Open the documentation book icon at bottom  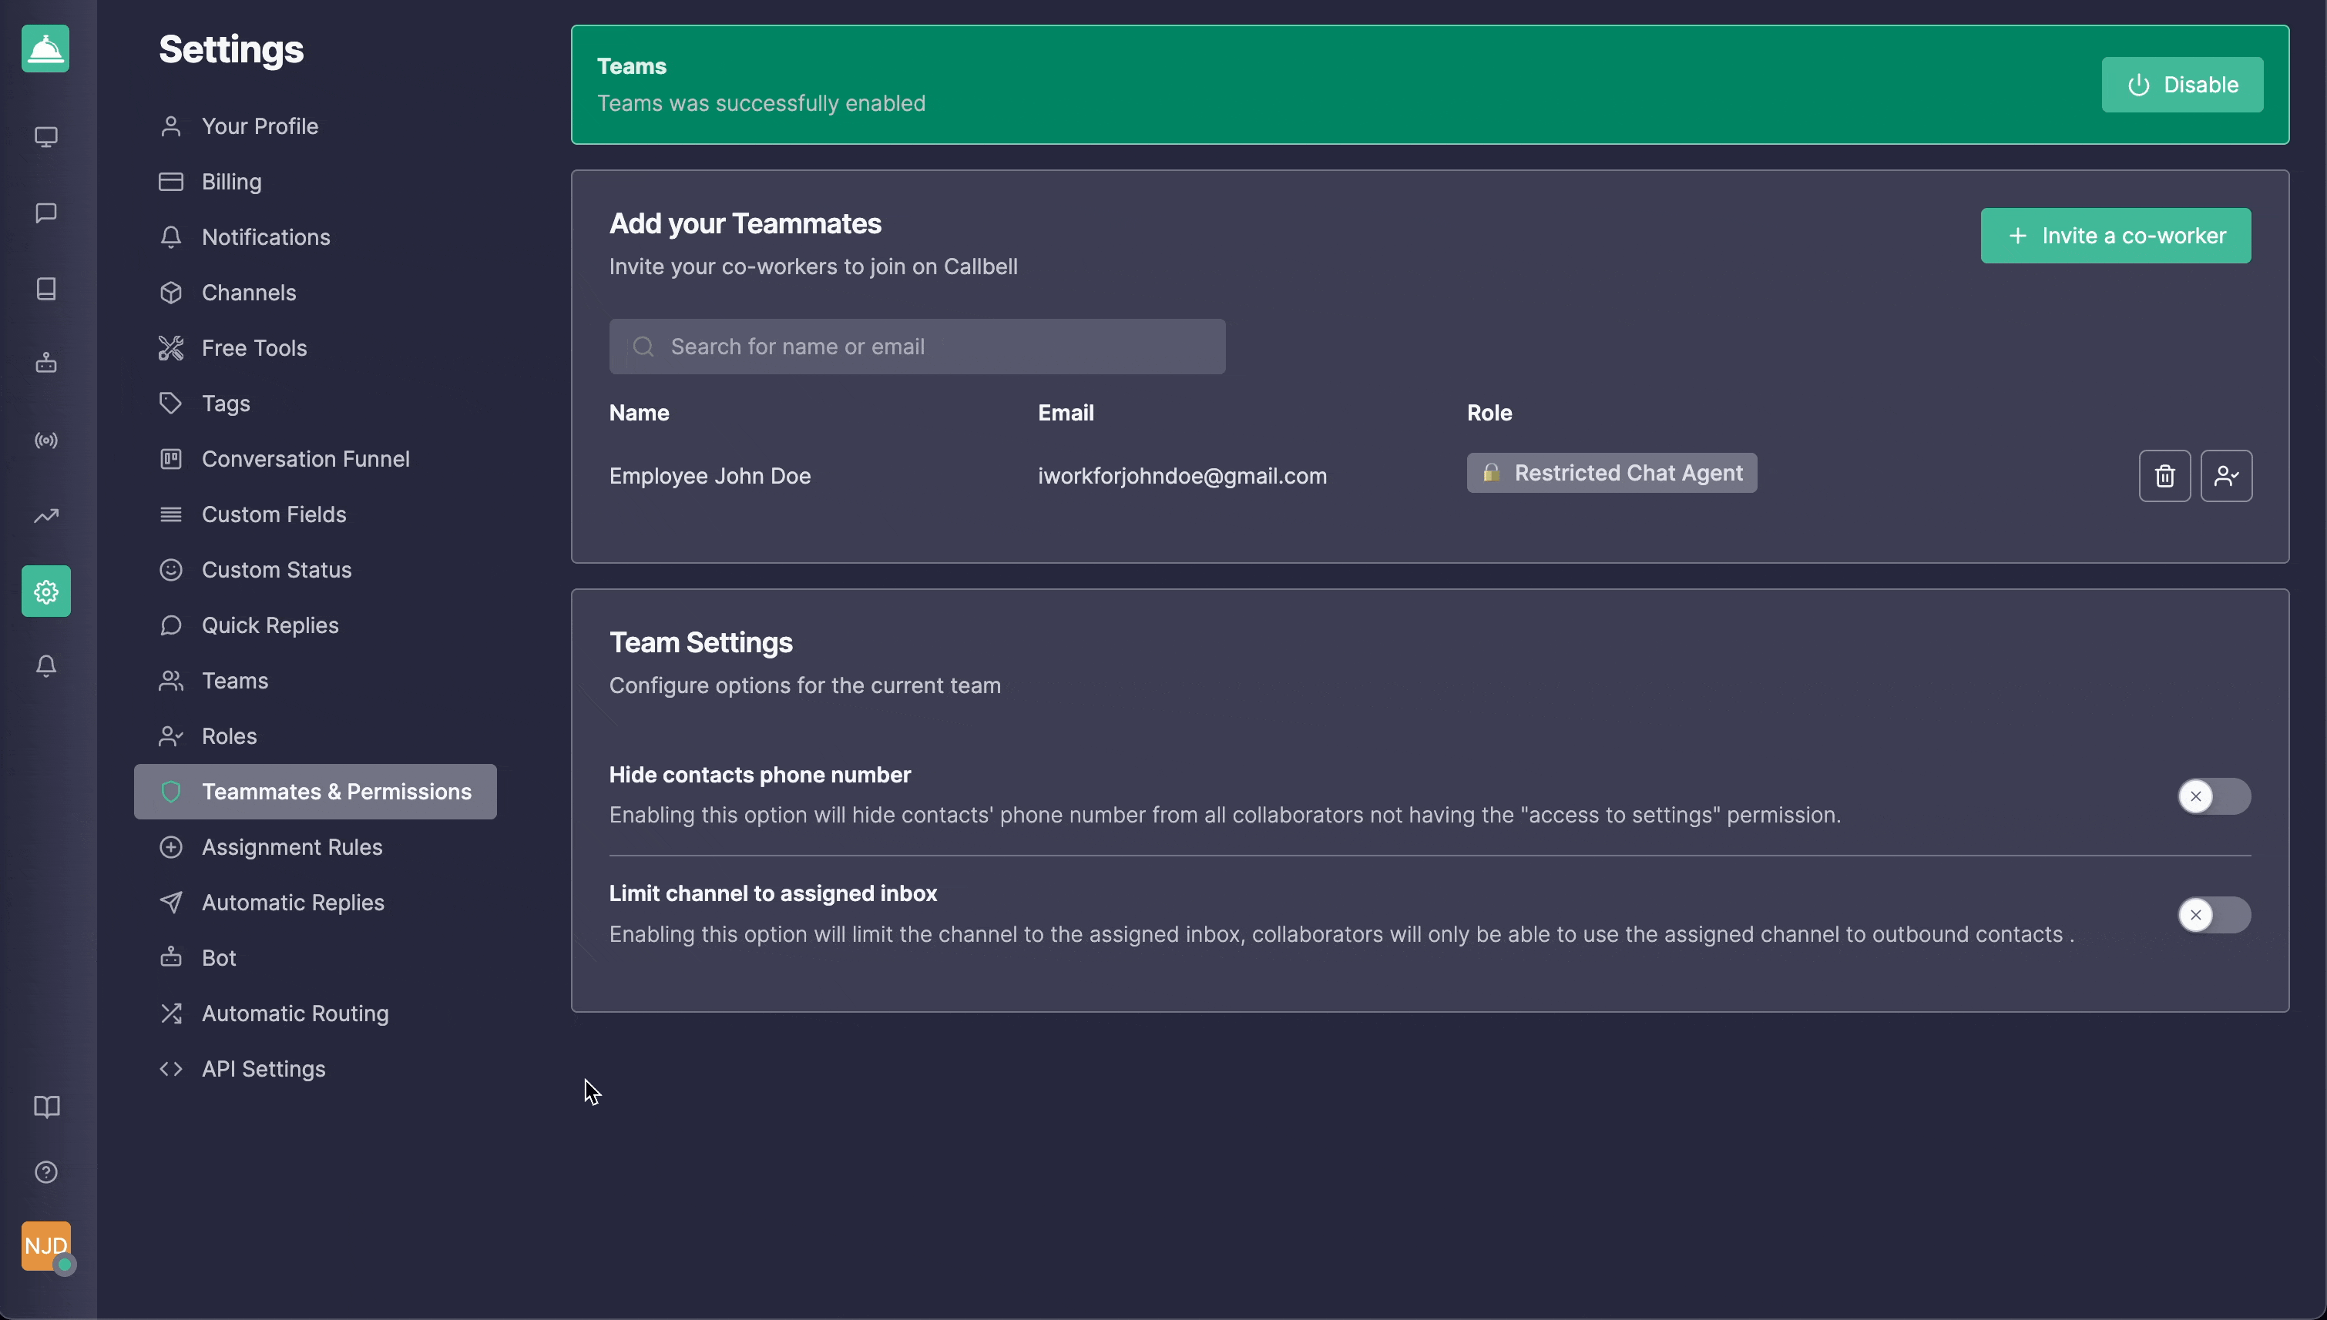(46, 1107)
